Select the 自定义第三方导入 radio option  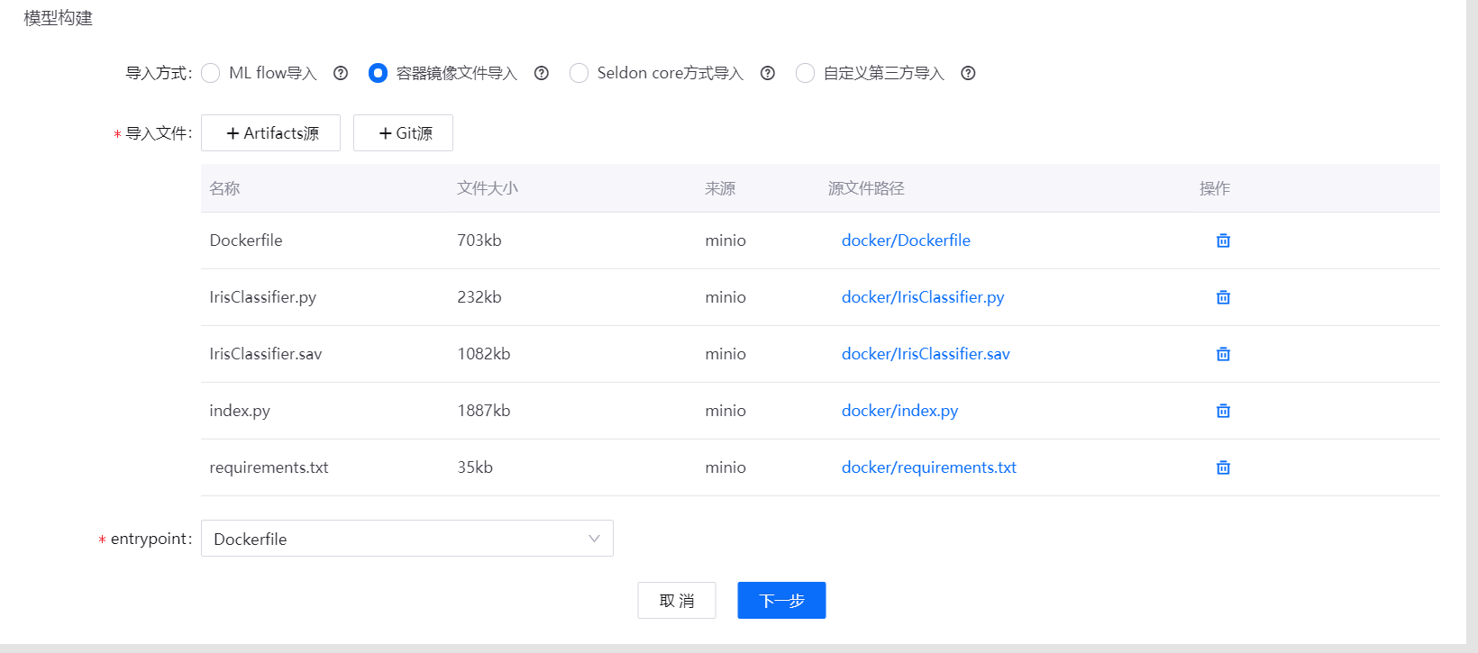(805, 73)
